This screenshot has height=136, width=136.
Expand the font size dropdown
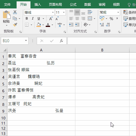(64, 12)
